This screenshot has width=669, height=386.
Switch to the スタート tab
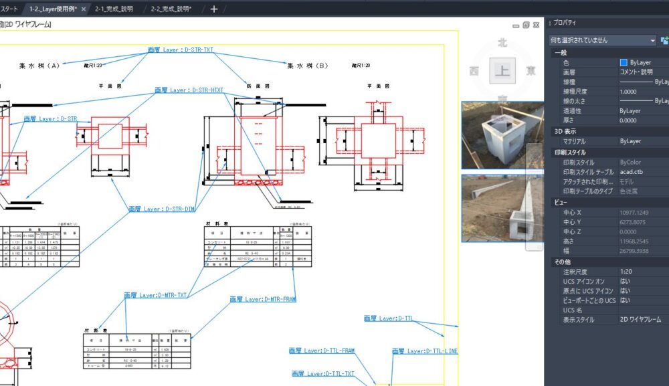pyautogui.click(x=9, y=9)
